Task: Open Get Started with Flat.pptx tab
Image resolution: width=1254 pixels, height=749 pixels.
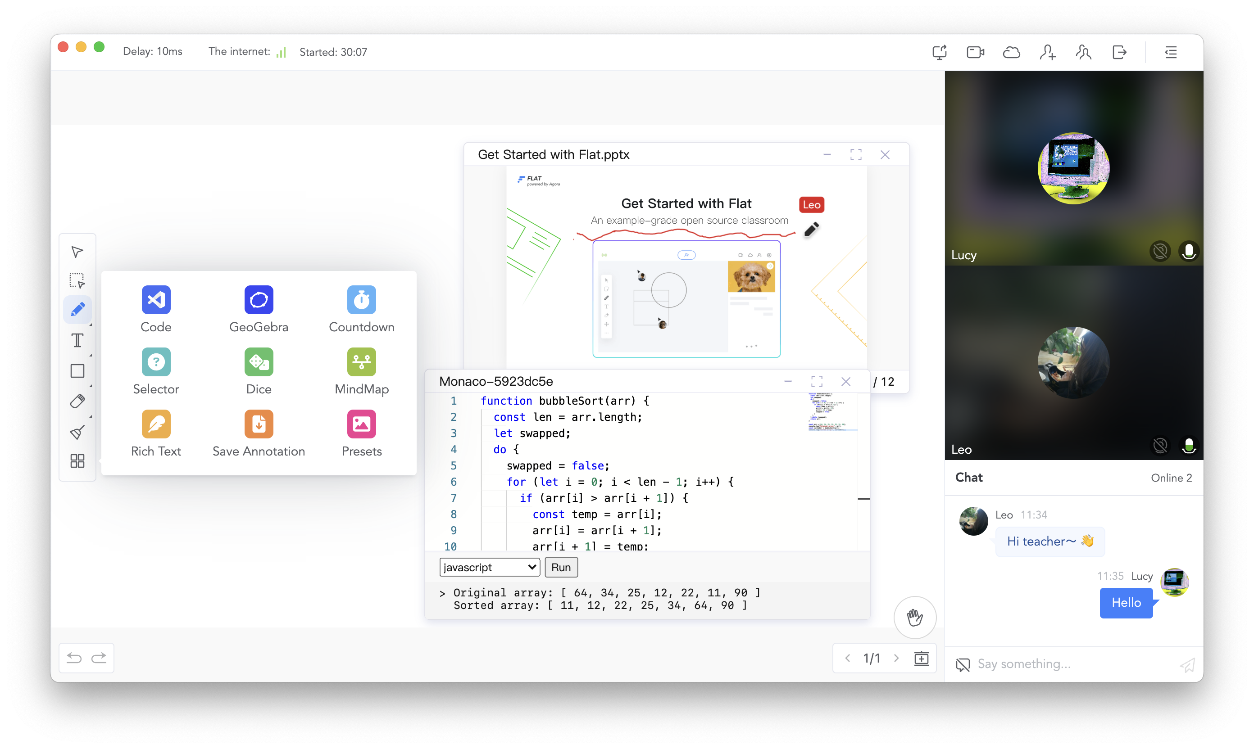Action: pos(555,153)
